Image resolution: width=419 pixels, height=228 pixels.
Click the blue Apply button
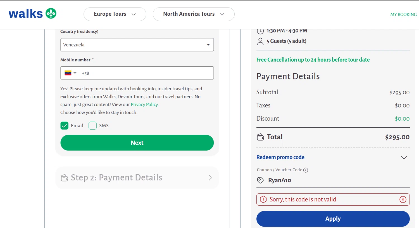[333, 219]
